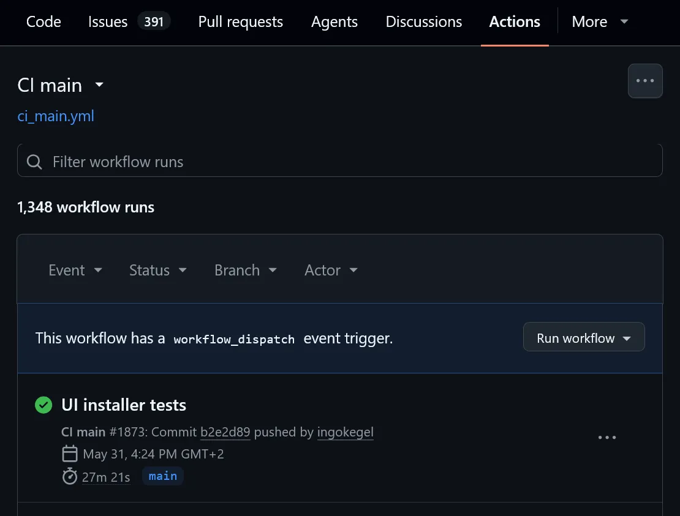This screenshot has width=680, height=516.
Task: Click the May 31, 4:24 PM GMT+2 timestamp
Action: (x=153, y=454)
